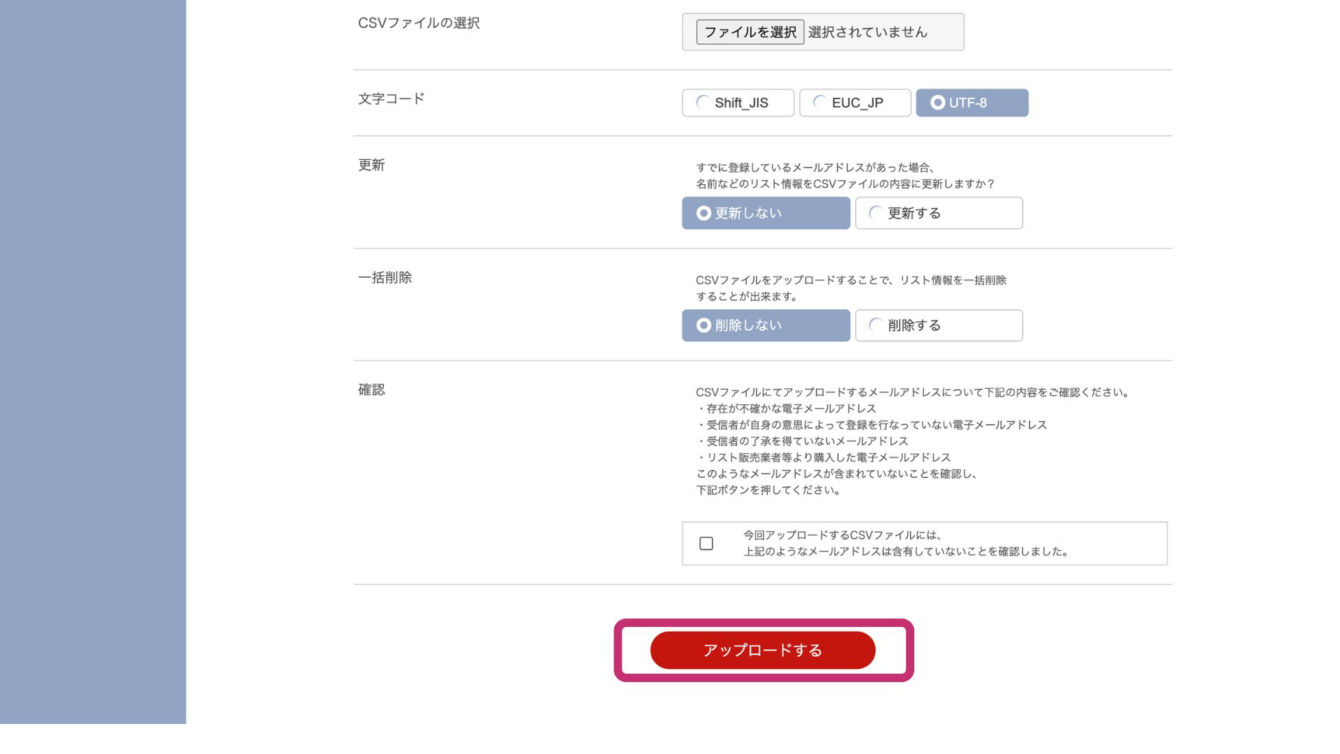The image size is (1340, 754).
Task: Select the UTF-8 encoding radio button
Action: point(971,103)
